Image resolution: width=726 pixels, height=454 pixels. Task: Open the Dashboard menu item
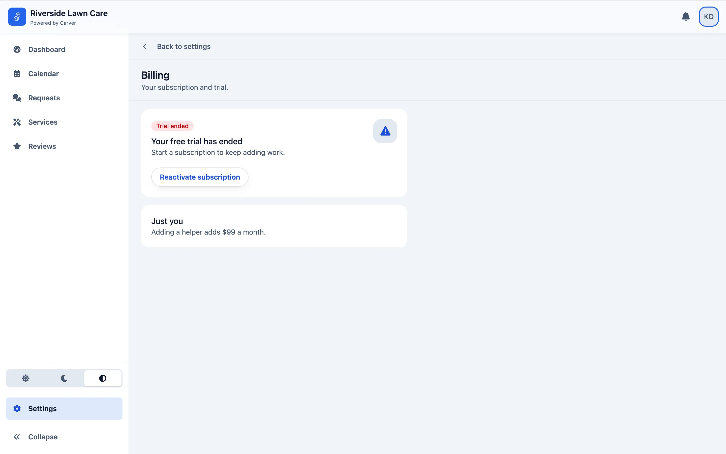tap(64, 49)
